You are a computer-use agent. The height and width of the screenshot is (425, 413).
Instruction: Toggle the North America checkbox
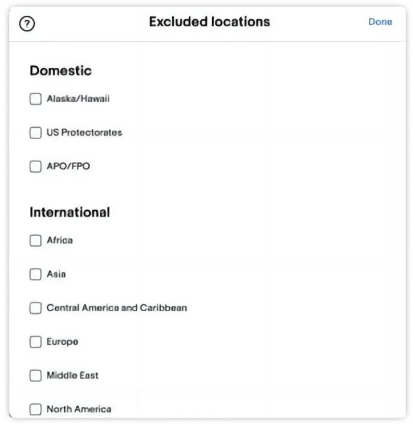[x=35, y=409]
